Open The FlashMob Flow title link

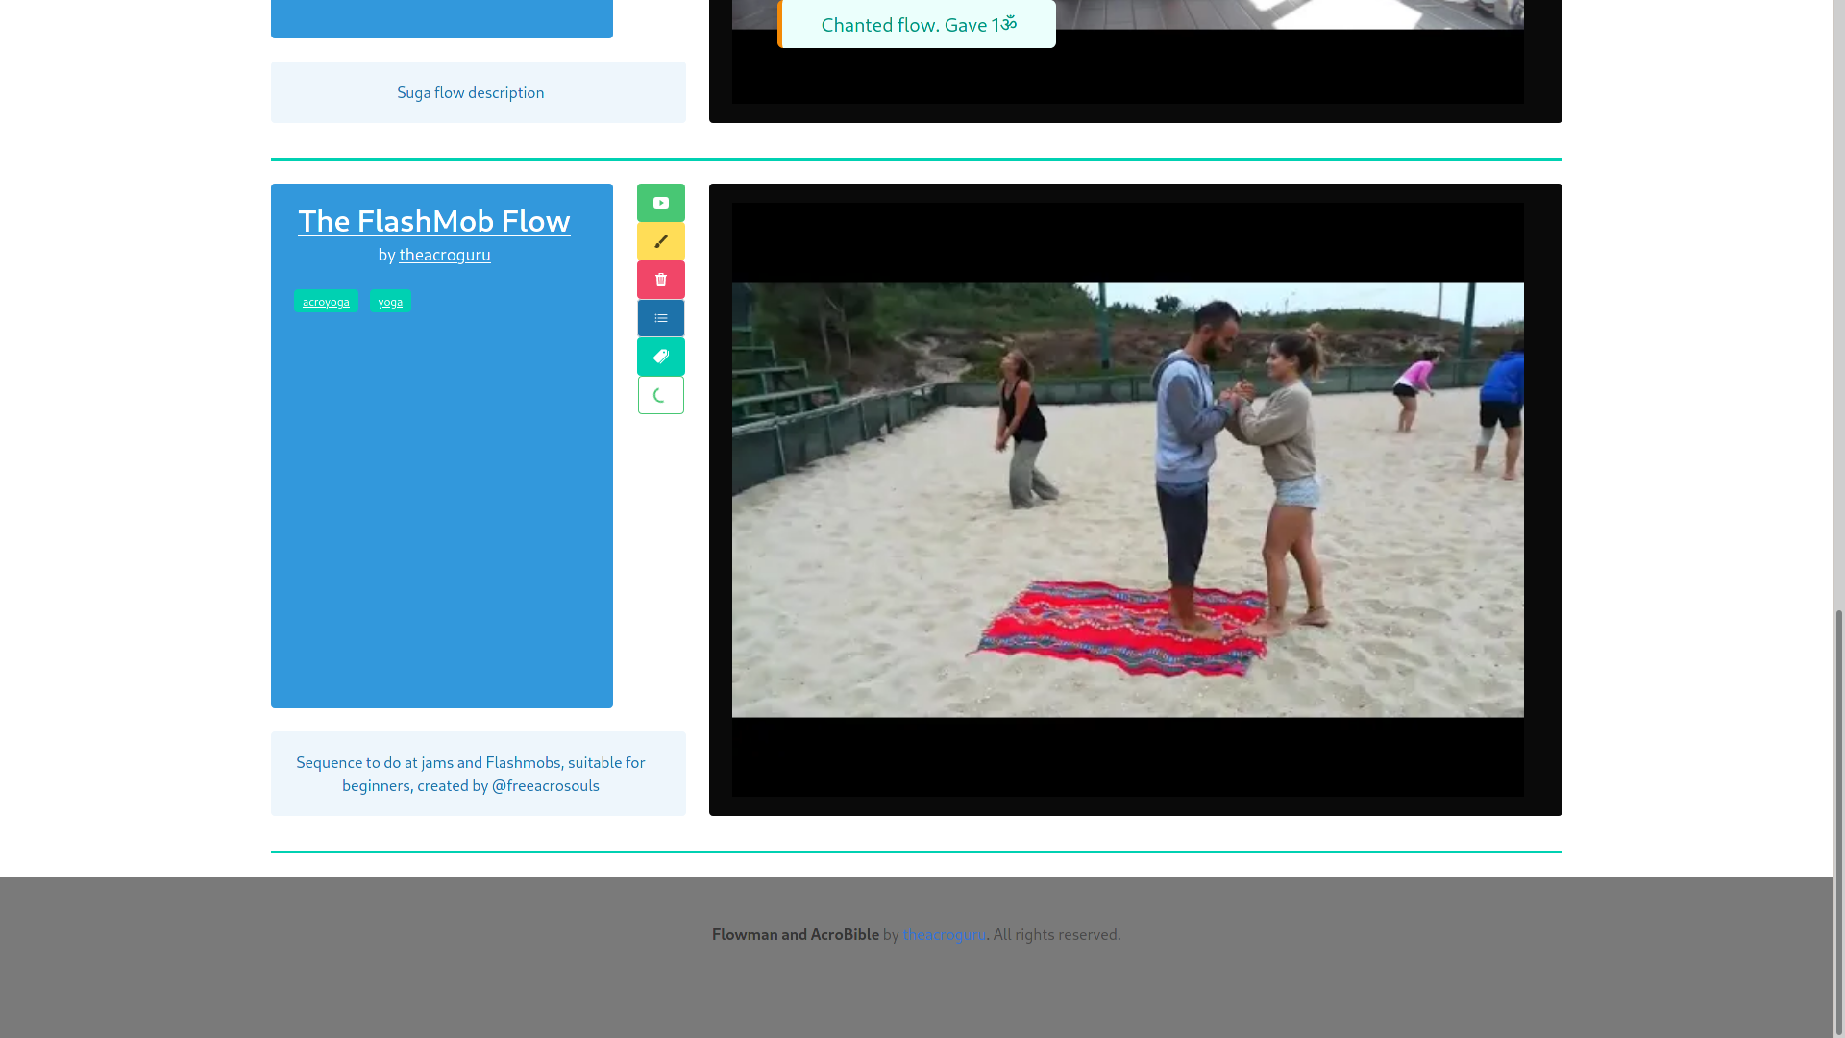433,221
